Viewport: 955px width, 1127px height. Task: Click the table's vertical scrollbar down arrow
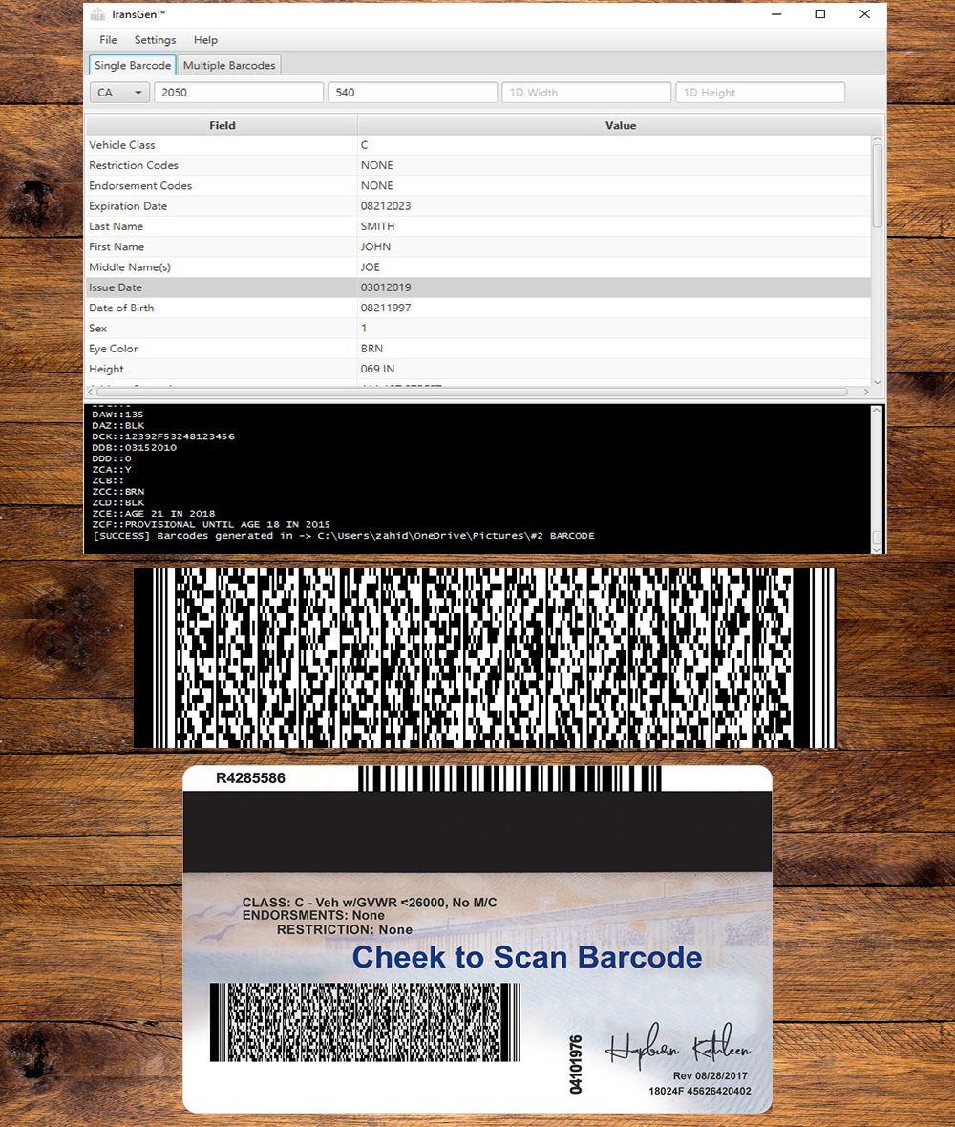[877, 382]
